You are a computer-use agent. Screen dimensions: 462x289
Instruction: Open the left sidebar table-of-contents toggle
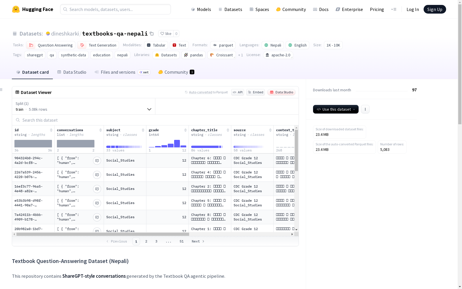tap(1, 90)
